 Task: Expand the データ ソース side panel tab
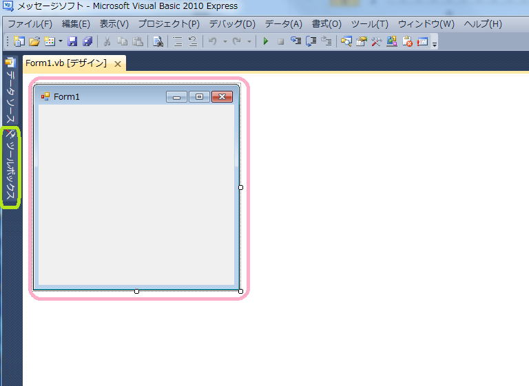(x=10, y=90)
